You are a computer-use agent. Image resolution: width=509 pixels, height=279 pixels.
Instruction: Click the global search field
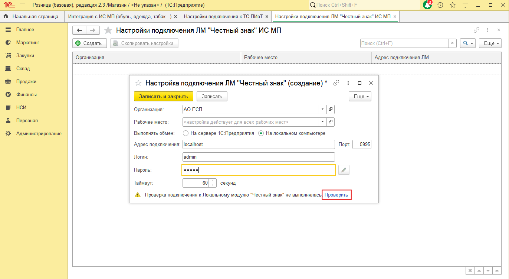[365, 5]
